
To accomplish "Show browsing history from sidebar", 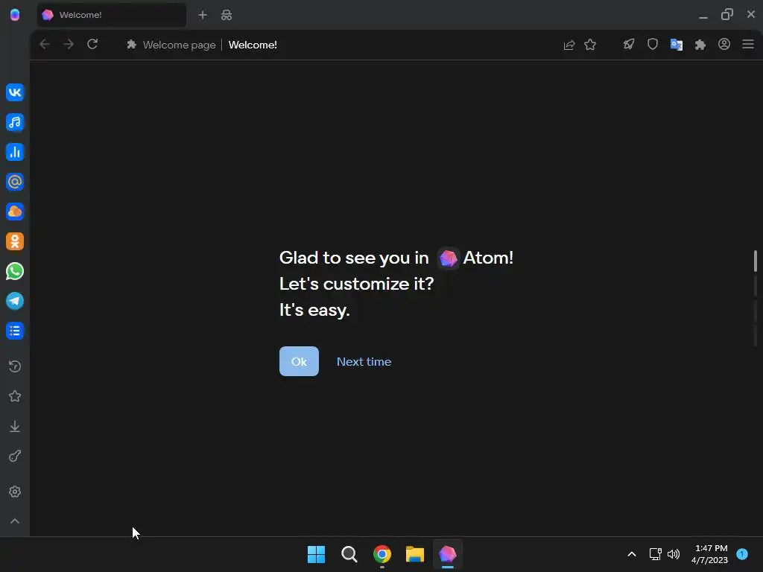I will pos(15,366).
